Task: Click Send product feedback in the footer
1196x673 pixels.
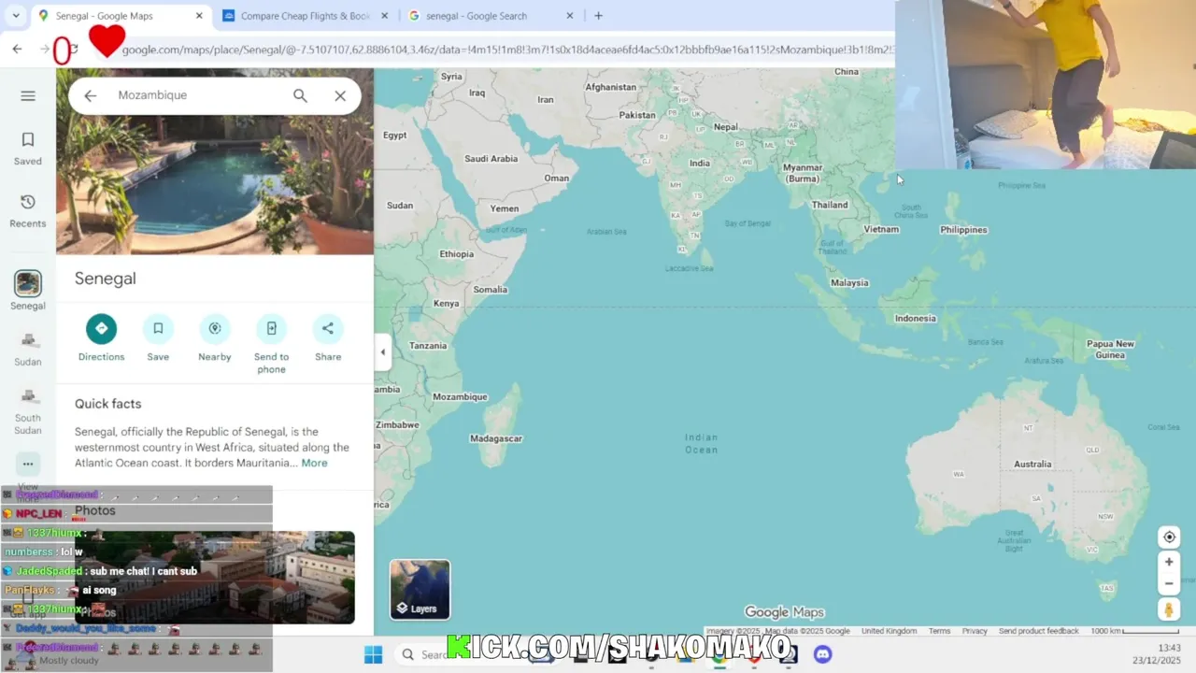Action: (1038, 631)
